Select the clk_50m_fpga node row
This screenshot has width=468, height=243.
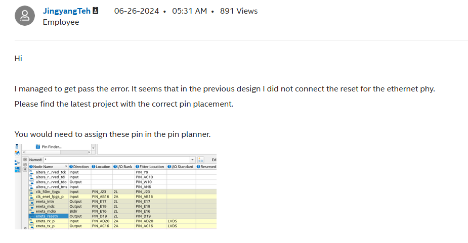[x=48, y=192]
